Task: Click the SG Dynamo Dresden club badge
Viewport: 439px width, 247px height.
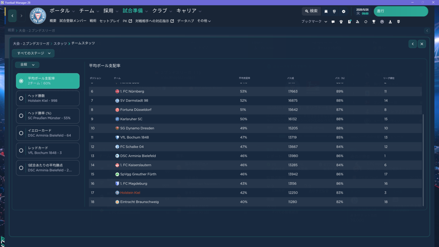Action: coord(117,128)
